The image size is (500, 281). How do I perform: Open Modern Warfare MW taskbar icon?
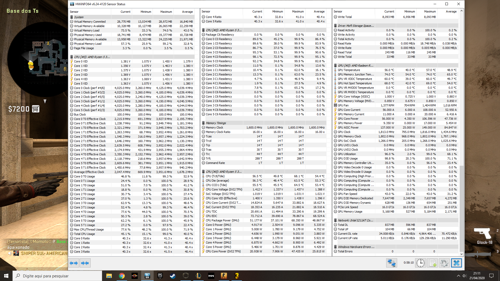pos(211,276)
